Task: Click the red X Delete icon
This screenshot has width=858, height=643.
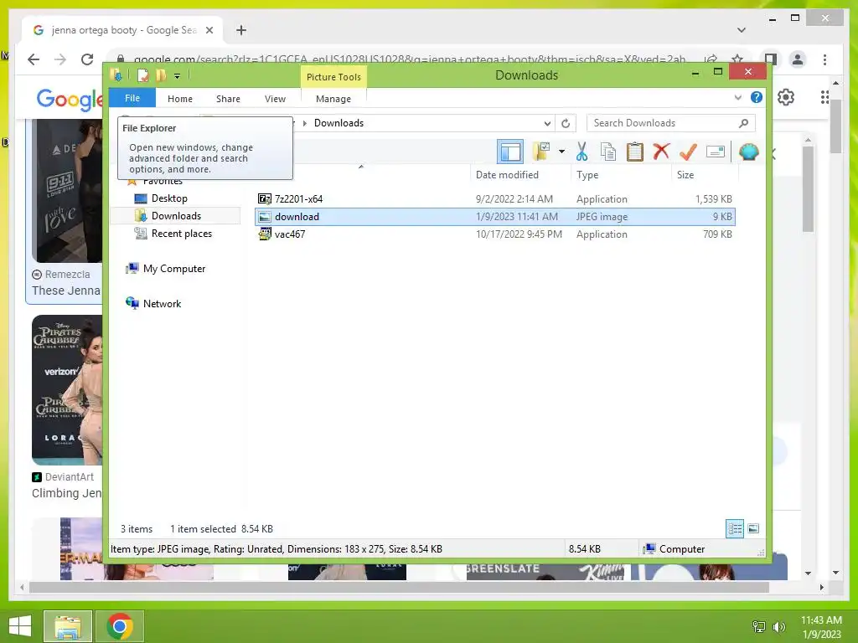Action: (661, 152)
